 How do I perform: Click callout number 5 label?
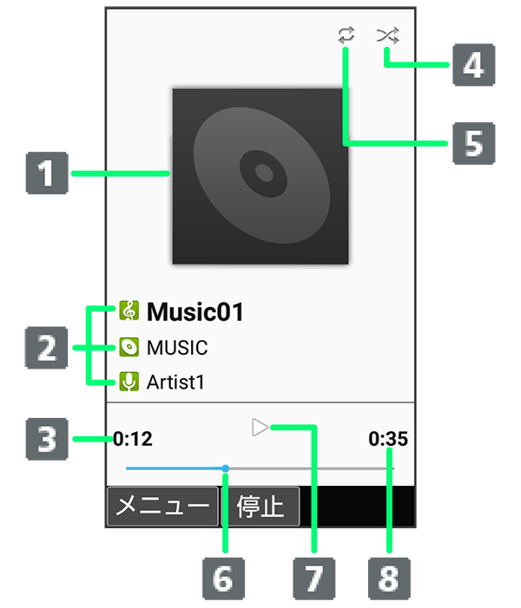coord(473,143)
